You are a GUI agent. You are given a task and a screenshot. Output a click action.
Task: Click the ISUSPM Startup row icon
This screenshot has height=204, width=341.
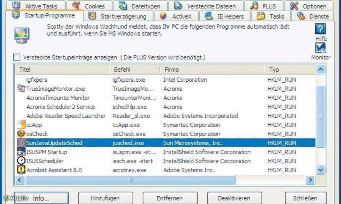21,152
